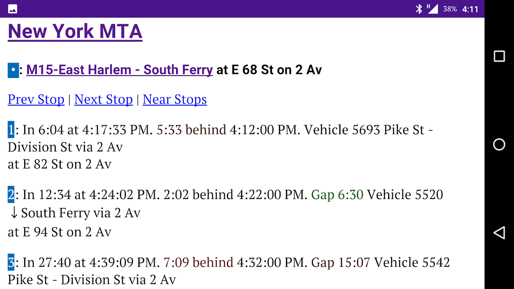
Task: Tap the 4:11 clock in status bar
Action: pyautogui.click(x=470, y=9)
